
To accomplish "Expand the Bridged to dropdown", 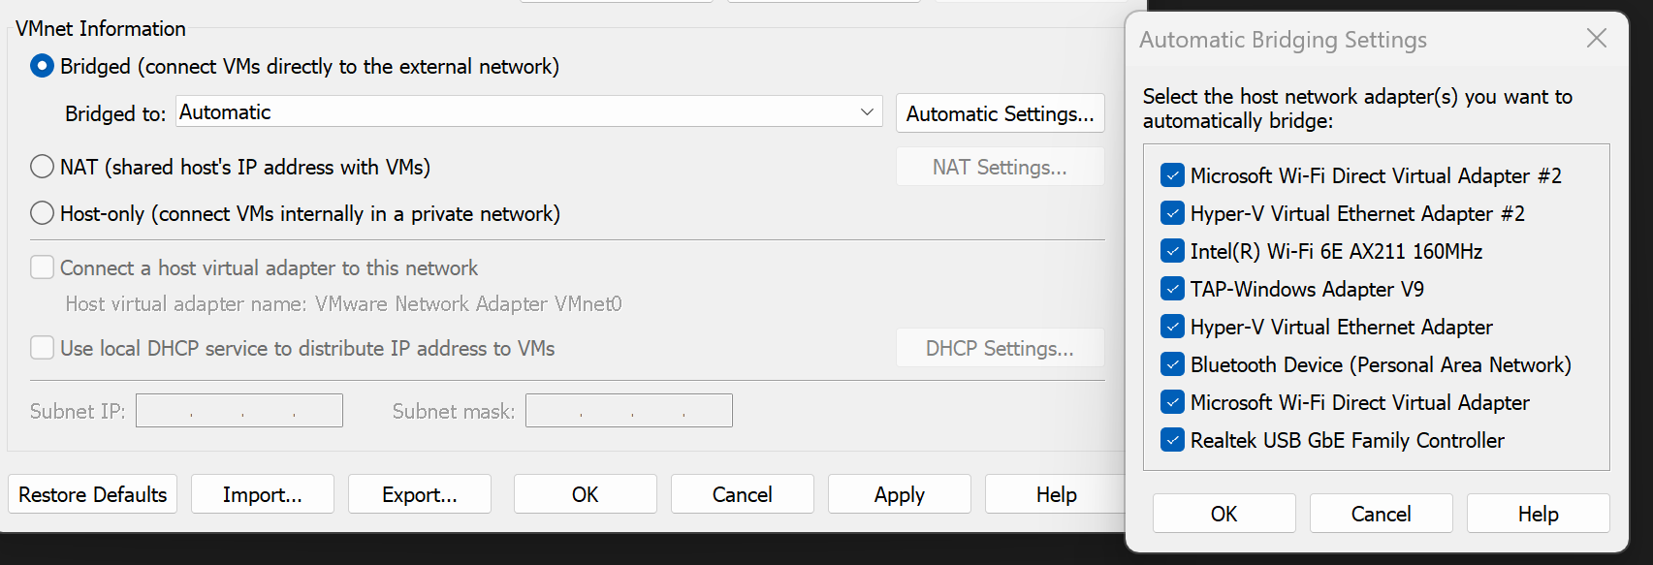I will (x=528, y=112).
